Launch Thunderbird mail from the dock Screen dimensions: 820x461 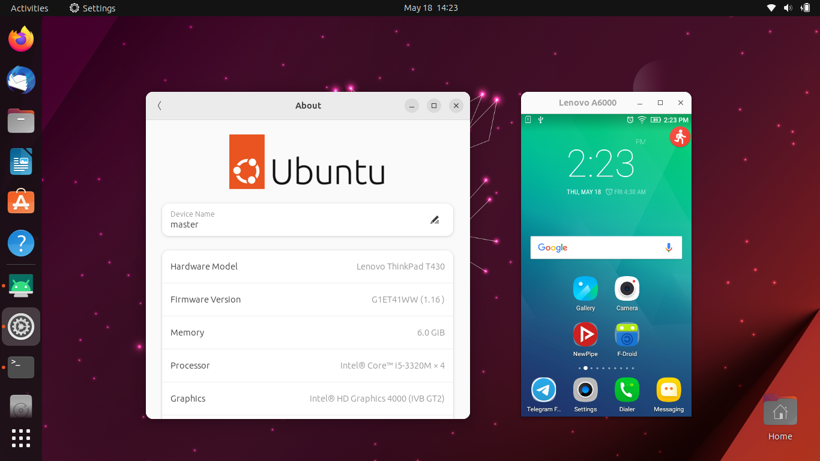[21, 80]
